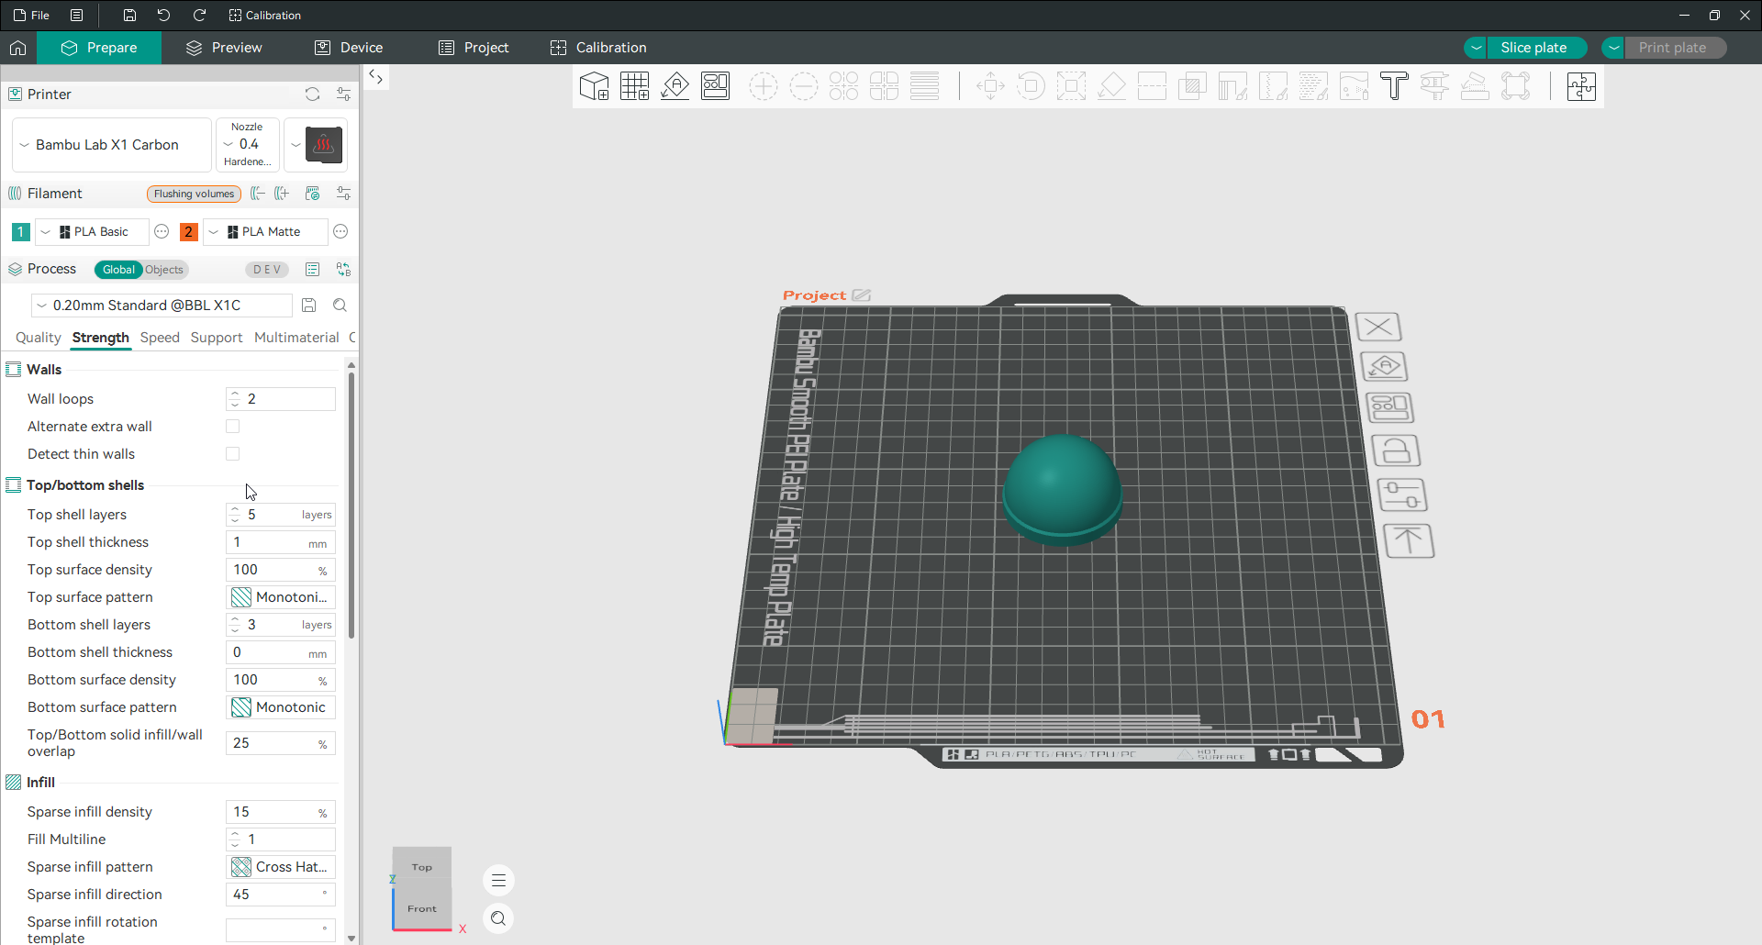Click save process preset icon
The width and height of the screenshot is (1762, 945).
pos(309,306)
